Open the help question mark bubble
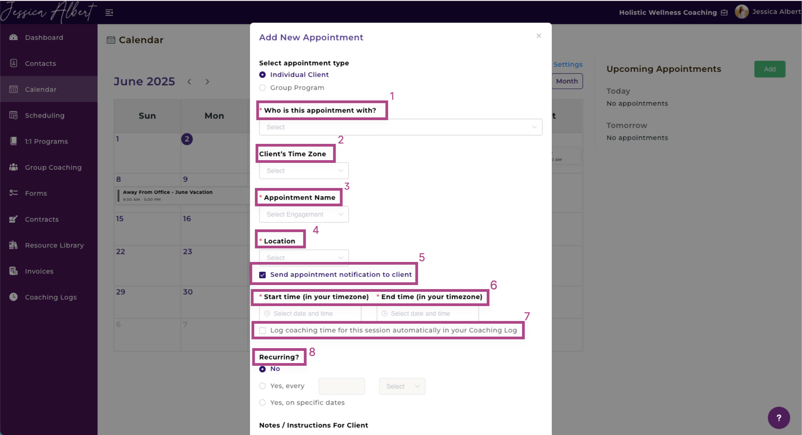Image resolution: width=802 pixels, height=435 pixels. [779, 418]
